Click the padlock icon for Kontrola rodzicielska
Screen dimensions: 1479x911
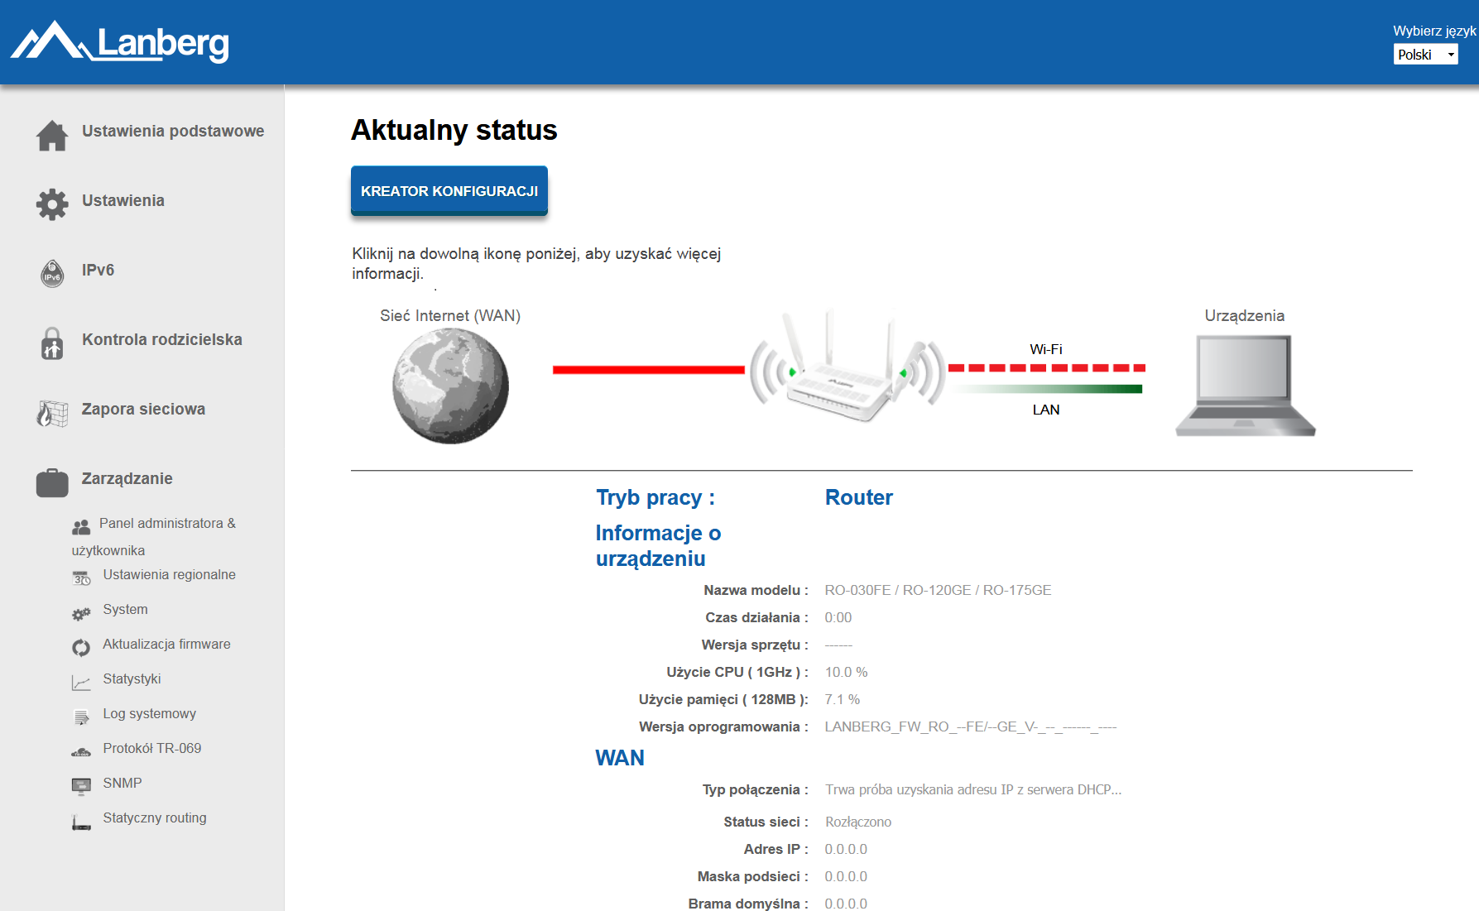point(52,343)
